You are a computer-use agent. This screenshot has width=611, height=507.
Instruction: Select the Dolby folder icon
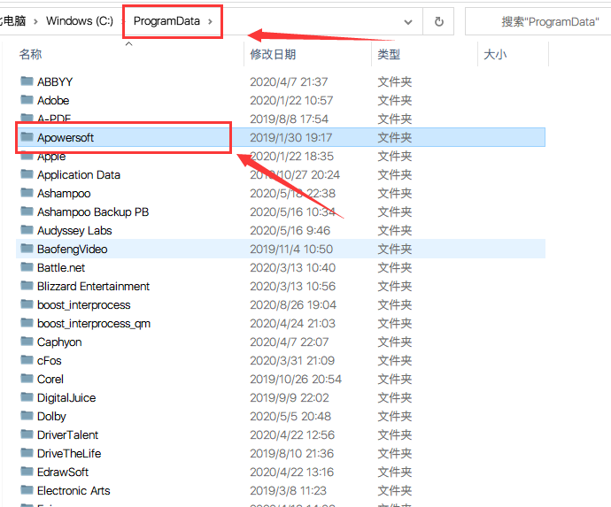tap(27, 416)
